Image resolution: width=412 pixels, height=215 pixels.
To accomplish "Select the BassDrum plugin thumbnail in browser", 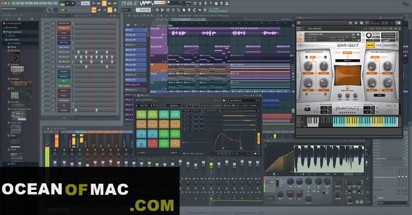I will pyautogui.click(x=15, y=57).
